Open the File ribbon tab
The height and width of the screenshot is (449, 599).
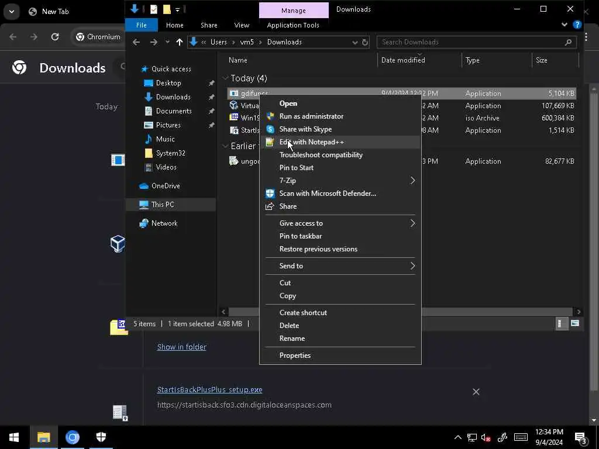point(142,25)
